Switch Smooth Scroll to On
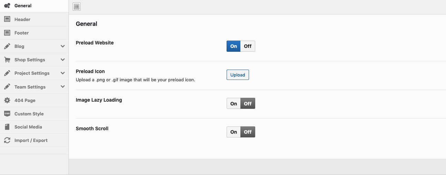The width and height of the screenshot is (446, 175). (234, 132)
